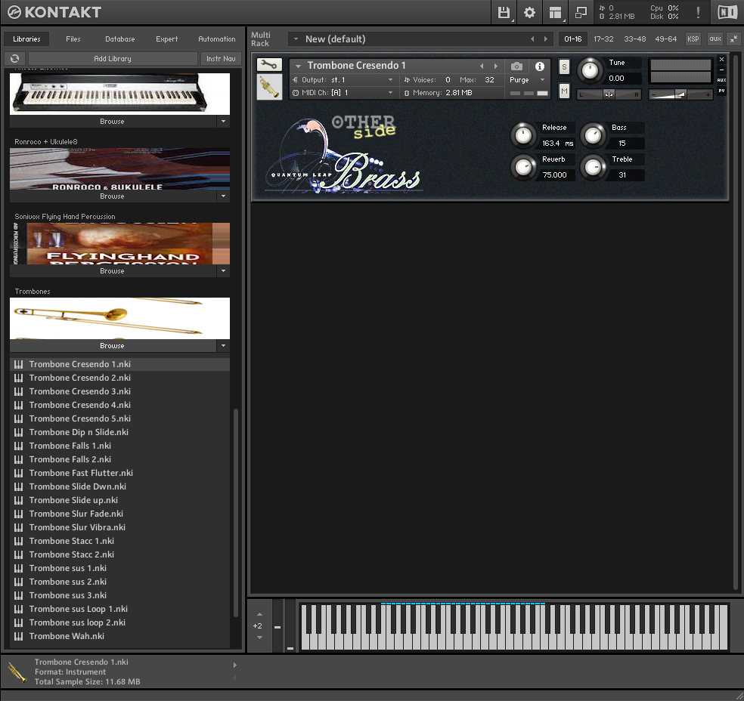Click the Reverb knob

523,167
